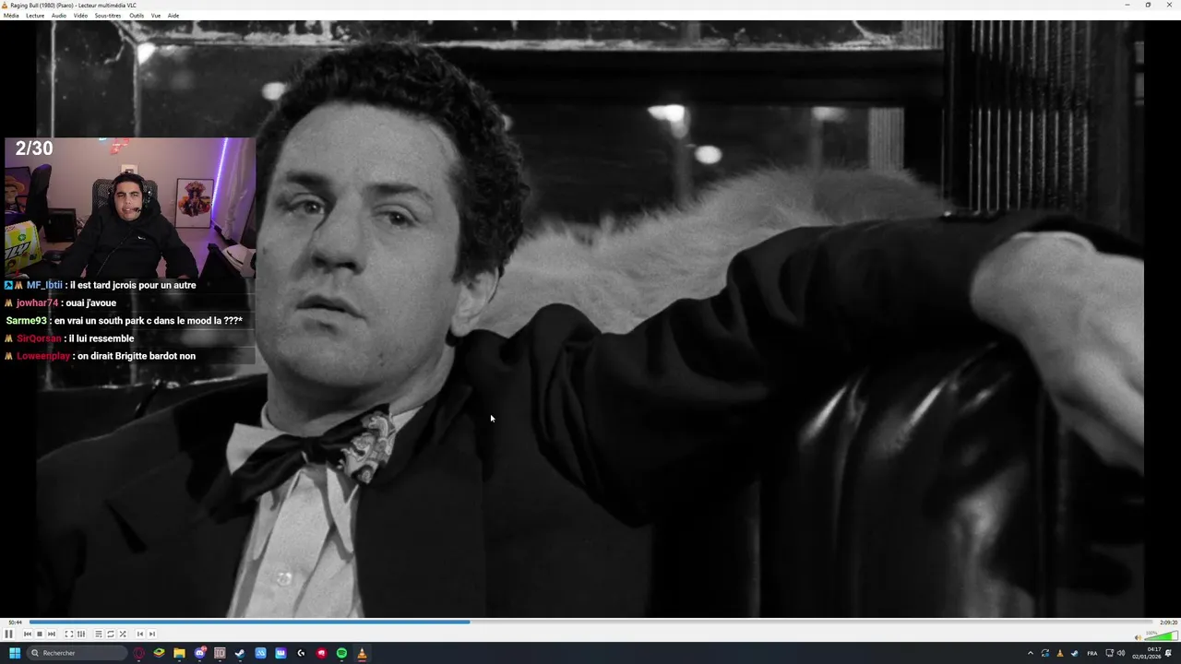Open the Sous-titres menu
The image size is (1181, 664).
pos(108,16)
